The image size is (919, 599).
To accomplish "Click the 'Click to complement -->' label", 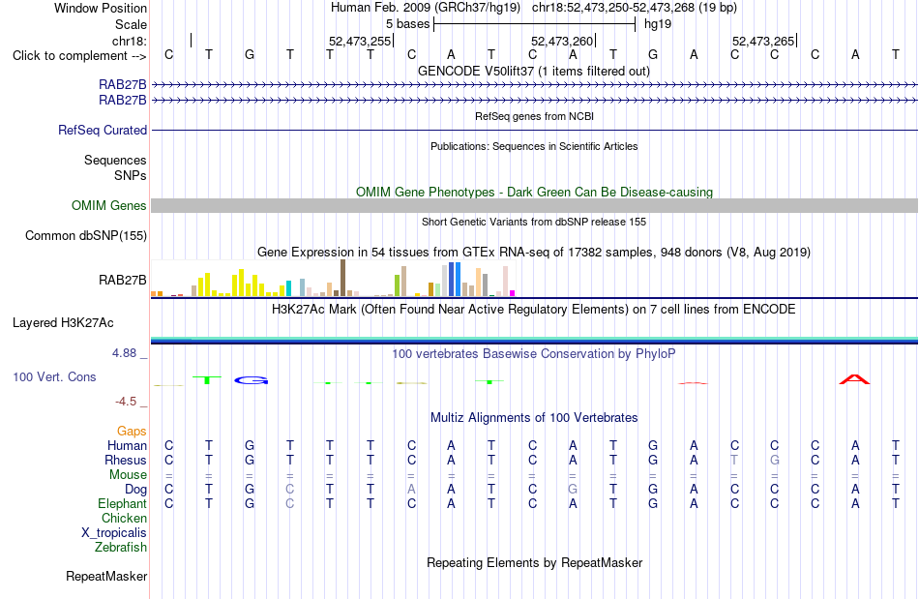I will (x=79, y=56).
